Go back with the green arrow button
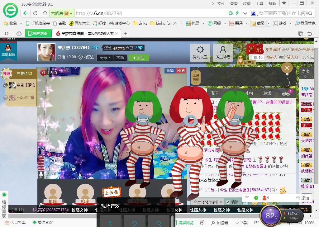Viewport: 319px width, 227px height. pyautogui.click(x=26, y=13)
